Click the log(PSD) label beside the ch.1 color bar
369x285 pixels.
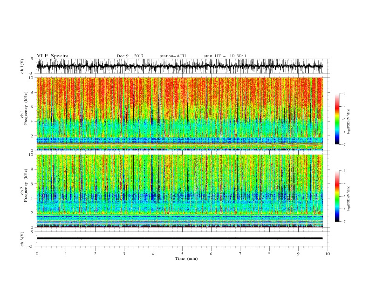(x=348, y=122)
